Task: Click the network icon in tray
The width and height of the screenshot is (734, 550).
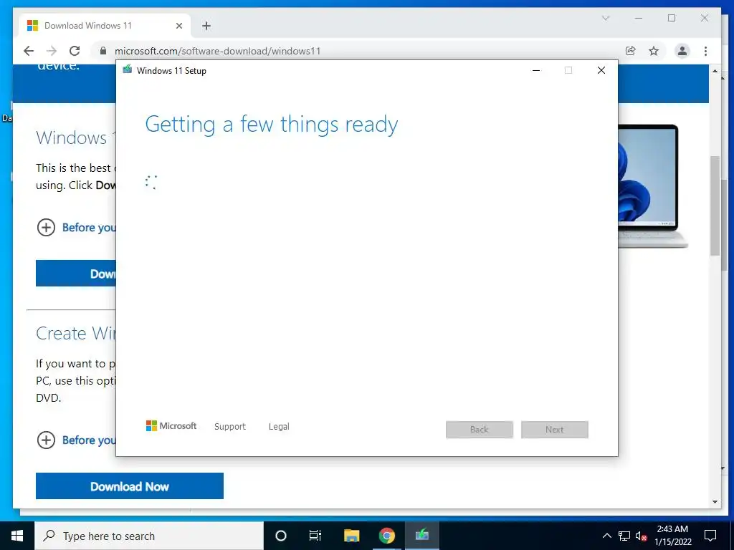Action: [x=624, y=536]
